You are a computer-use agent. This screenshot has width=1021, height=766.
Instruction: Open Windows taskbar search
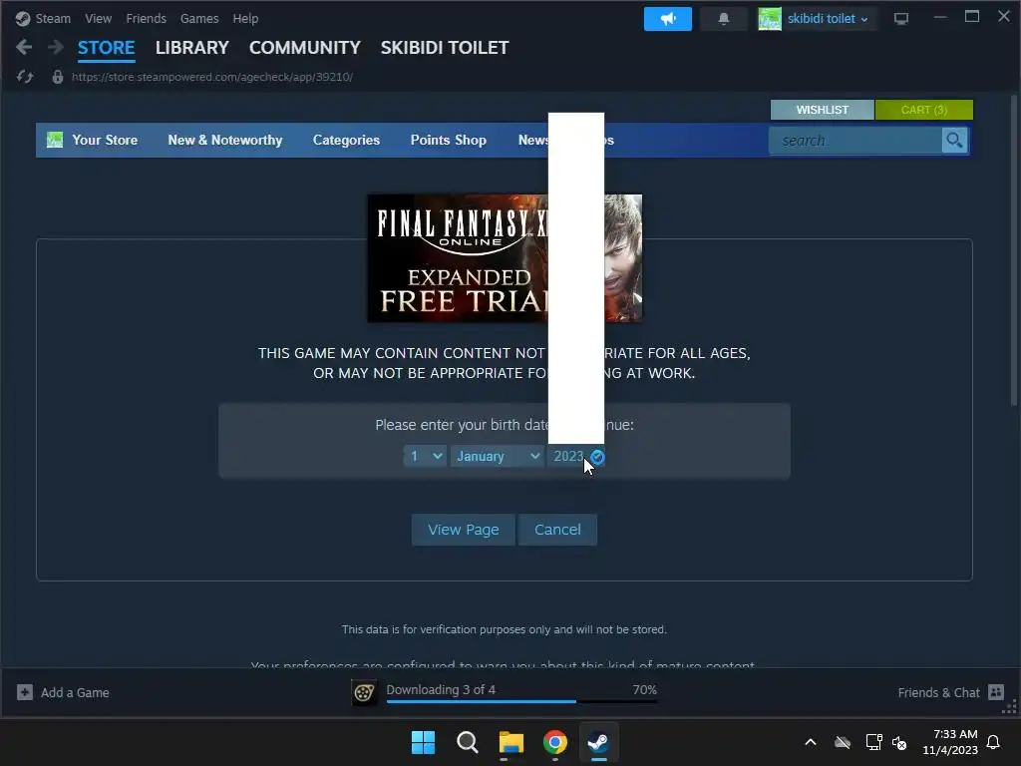click(x=467, y=742)
